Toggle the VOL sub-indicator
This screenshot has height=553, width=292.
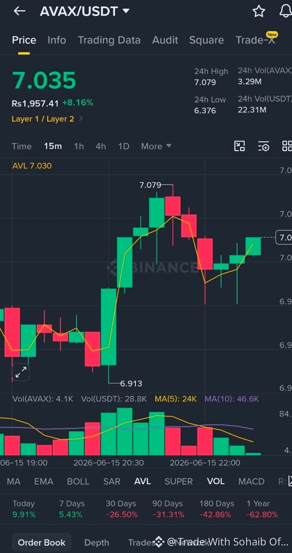215,481
